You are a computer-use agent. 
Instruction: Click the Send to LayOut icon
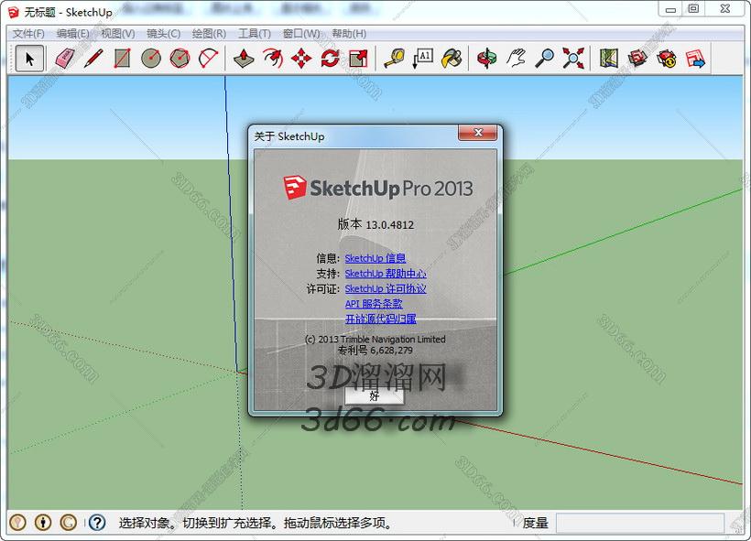pos(695,59)
